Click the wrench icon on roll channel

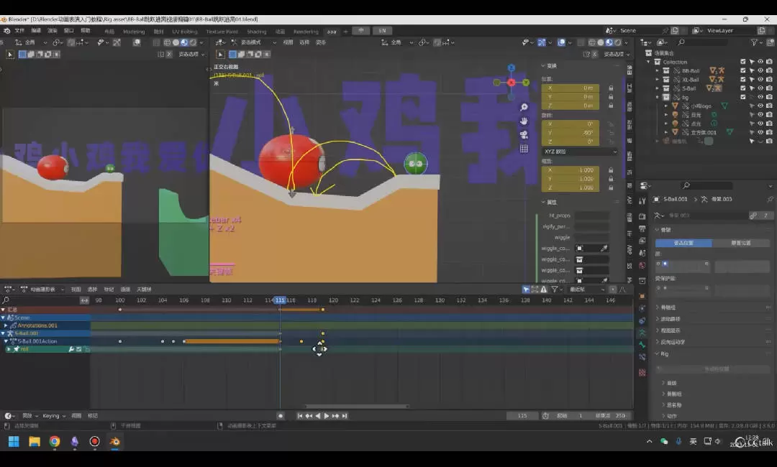(x=71, y=349)
